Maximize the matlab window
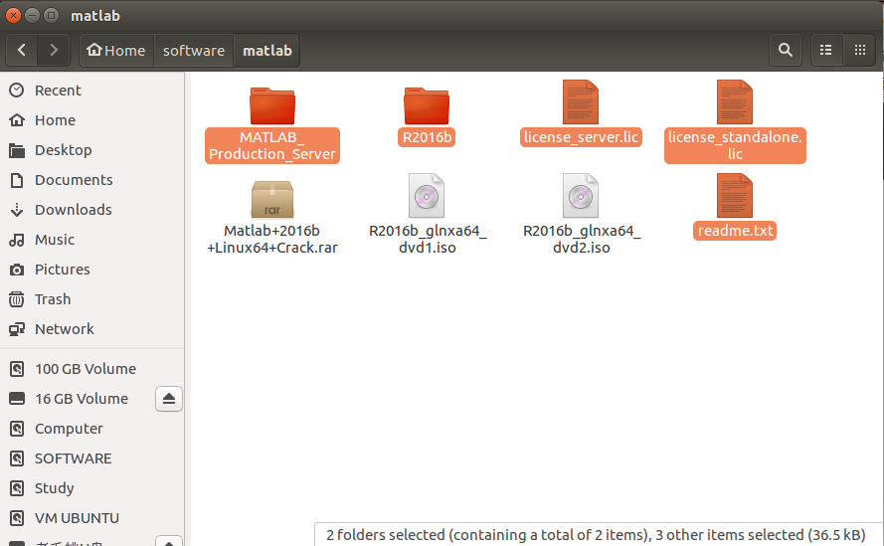This screenshot has height=546, width=884. point(51,15)
